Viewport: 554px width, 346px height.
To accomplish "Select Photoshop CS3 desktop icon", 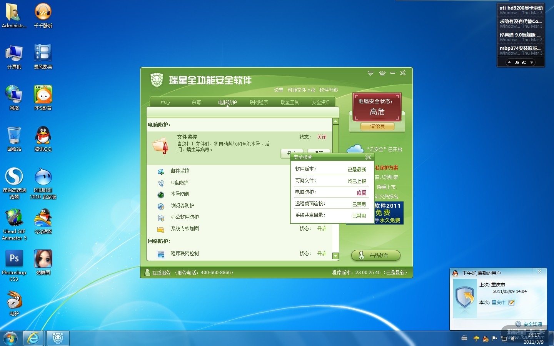I will (x=14, y=265).
